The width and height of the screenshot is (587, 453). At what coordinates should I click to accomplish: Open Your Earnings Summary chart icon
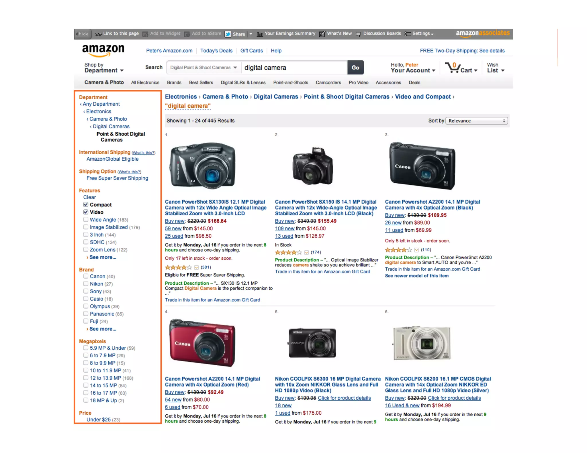(x=260, y=34)
